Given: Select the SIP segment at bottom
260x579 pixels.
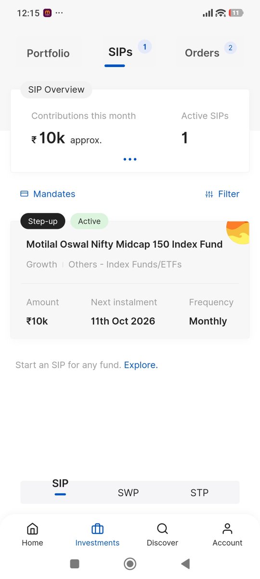Looking at the screenshot, I should tap(60, 484).
